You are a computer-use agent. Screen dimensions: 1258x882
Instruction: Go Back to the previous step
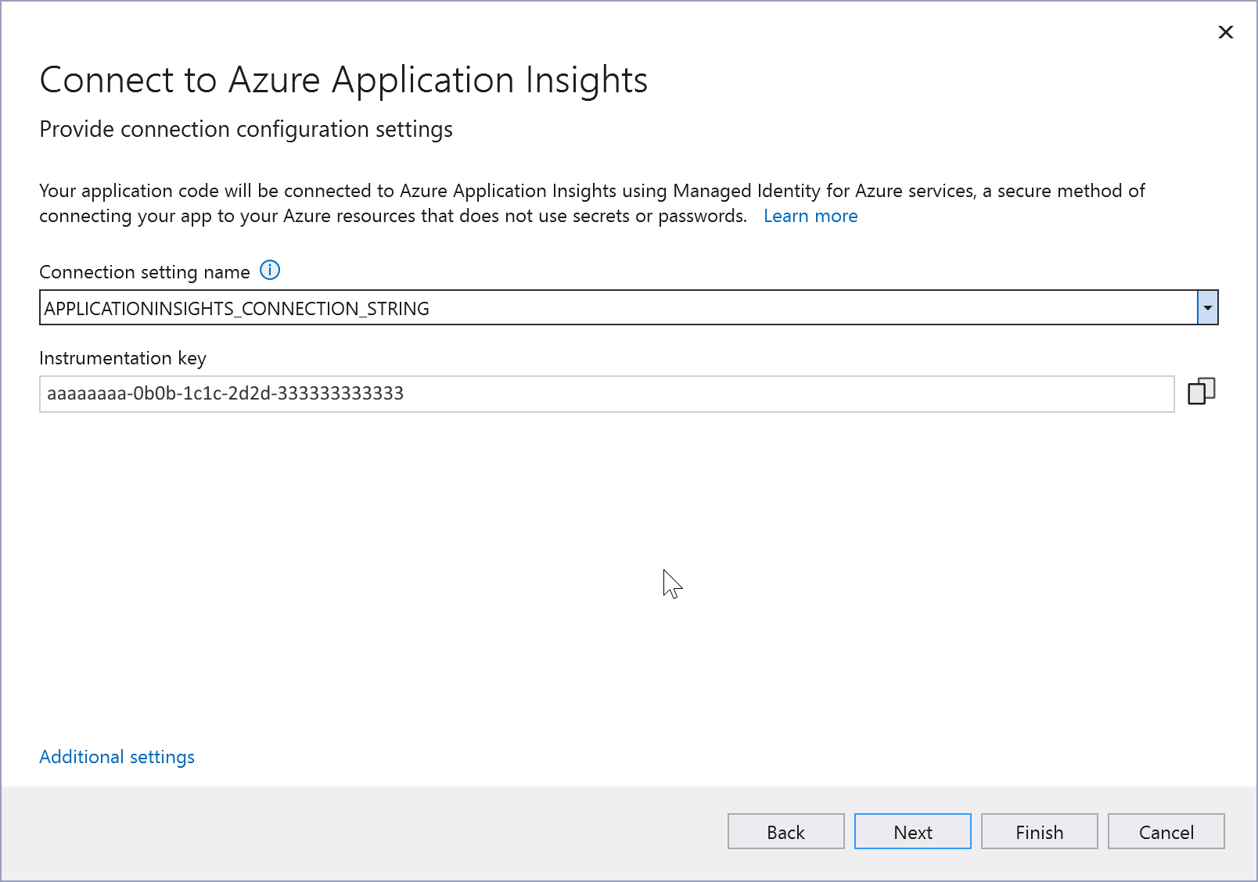(x=785, y=831)
